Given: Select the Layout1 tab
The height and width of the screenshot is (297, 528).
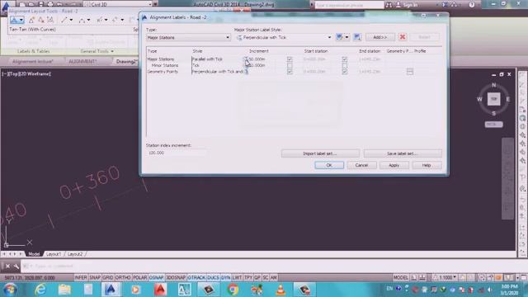Looking at the screenshot, I should pos(54,254).
